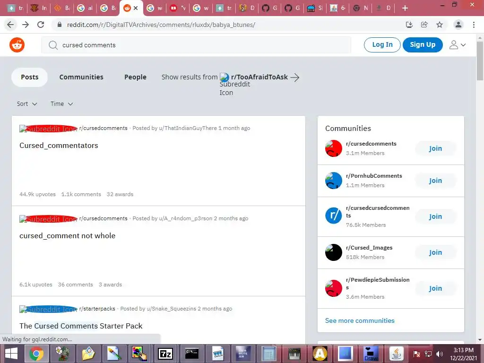The image size is (484, 363).
Task: Open the Command Prompt taskbar icon
Action: (x=192, y=354)
